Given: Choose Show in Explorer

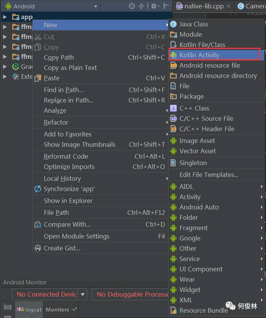Looking at the screenshot, I should click(101, 201).
